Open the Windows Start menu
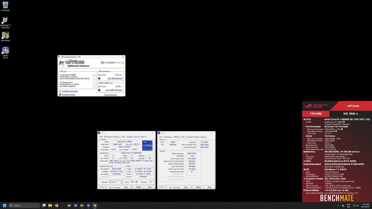 (5, 206)
